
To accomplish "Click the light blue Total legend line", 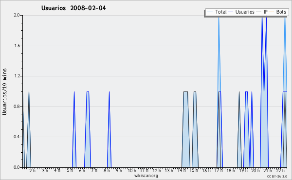I will (210, 12).
